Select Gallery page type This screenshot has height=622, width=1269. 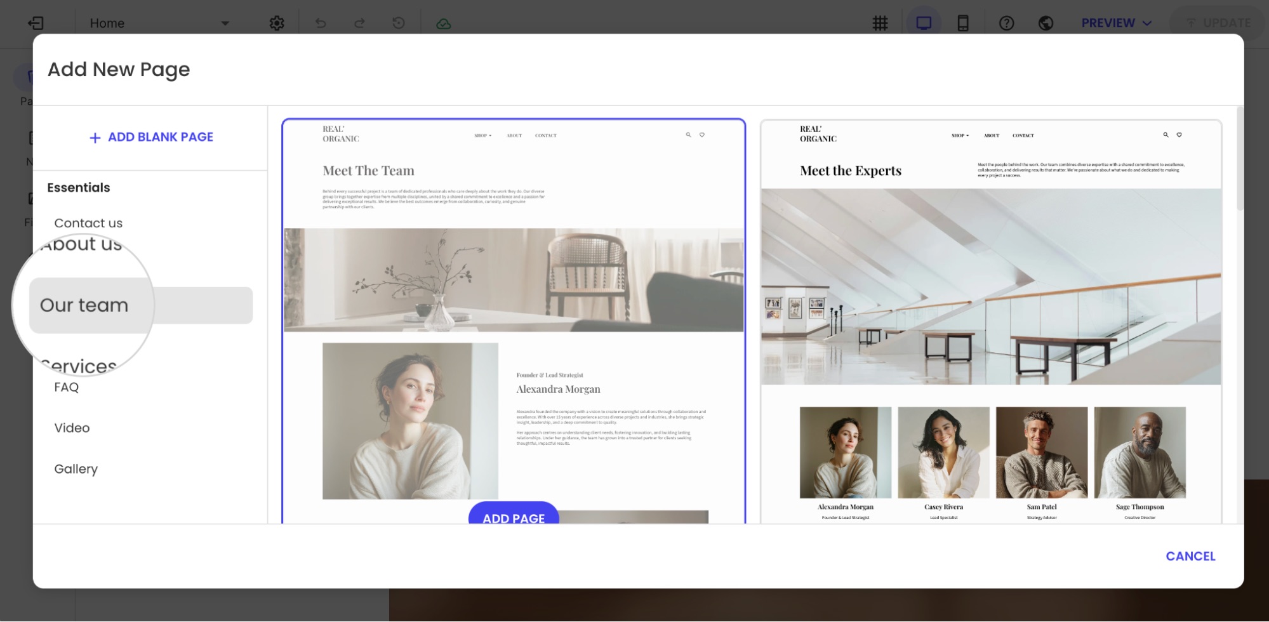[76, 469]
